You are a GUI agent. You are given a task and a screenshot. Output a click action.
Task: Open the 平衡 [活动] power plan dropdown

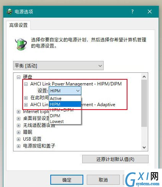click(x=58, y=66)
